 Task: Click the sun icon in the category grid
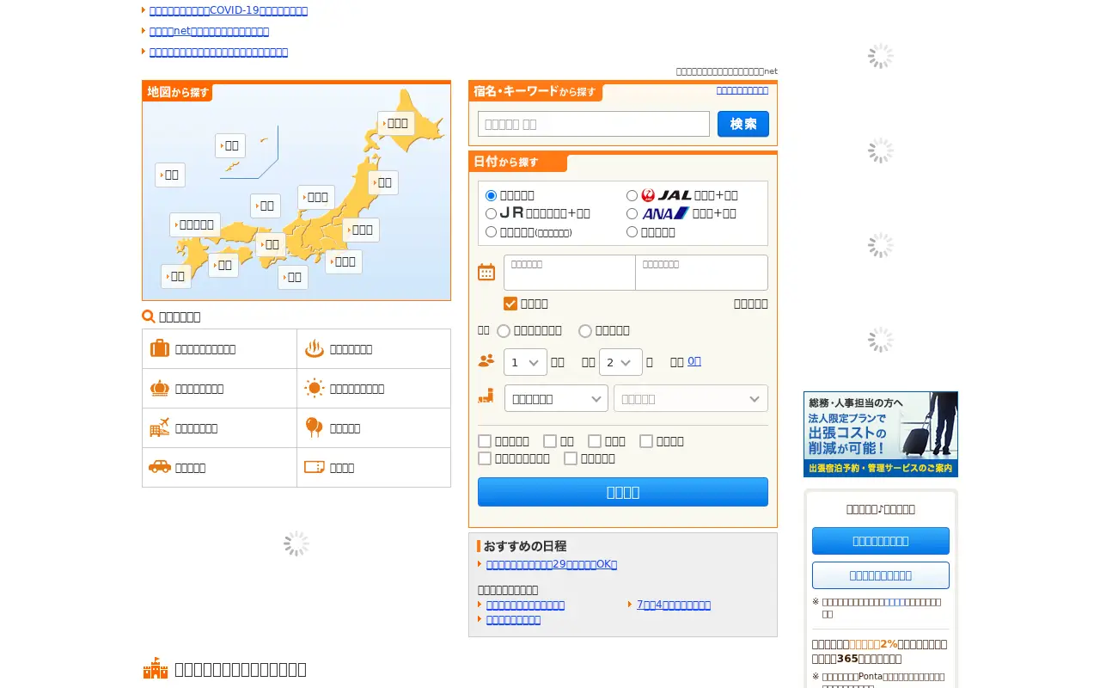[x=315, y=388]
